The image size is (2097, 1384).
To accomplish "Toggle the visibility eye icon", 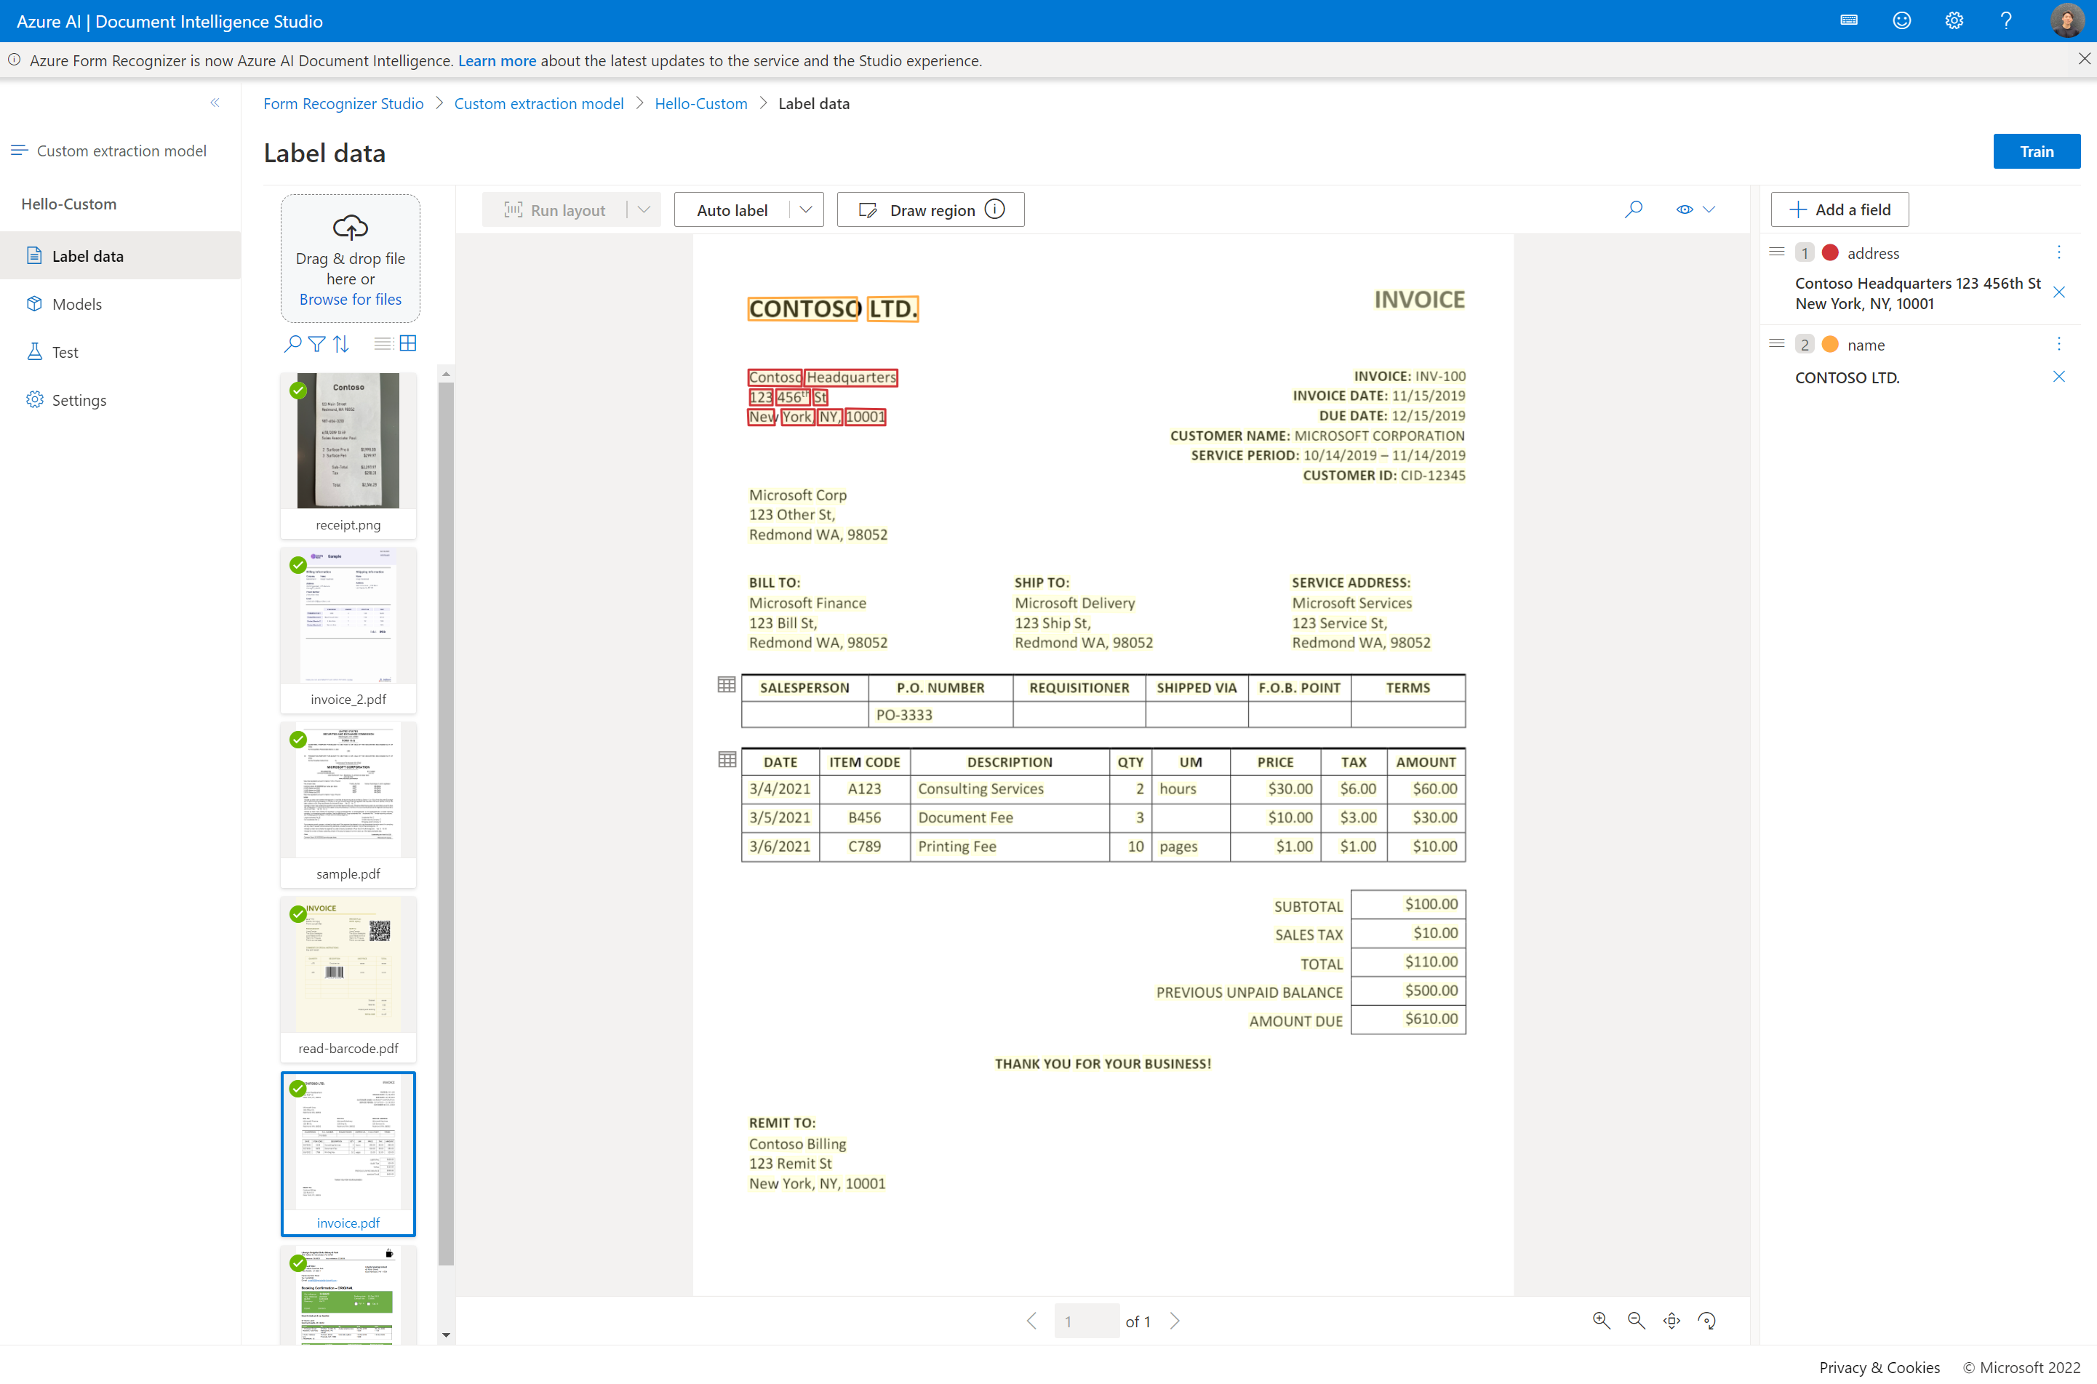I will point(1685,210).
